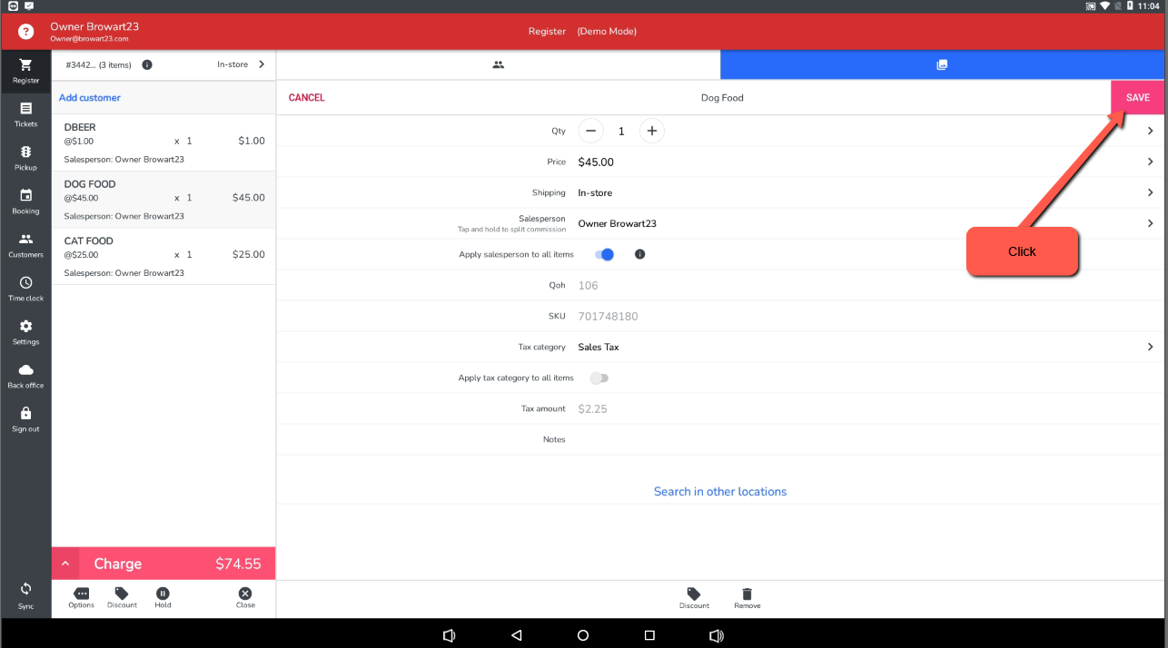
Task: Switch to the customers tab
Action: pos(498,64)
